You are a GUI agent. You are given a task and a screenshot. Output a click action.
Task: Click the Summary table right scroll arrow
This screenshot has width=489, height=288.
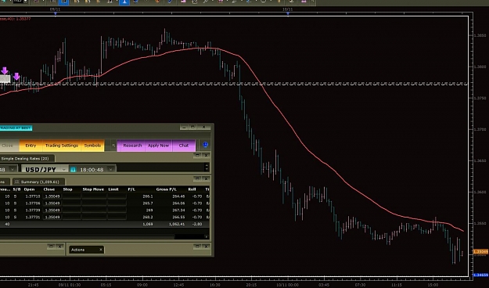tap(207, 237)
